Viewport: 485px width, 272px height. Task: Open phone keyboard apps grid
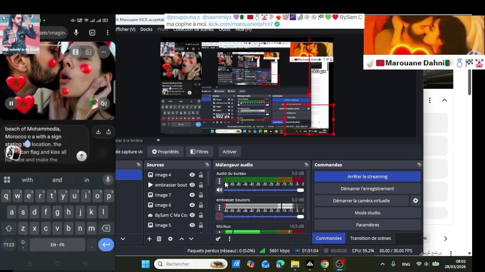point(7,180)
